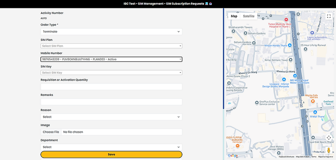Image resolution: width=336 pixels, height=160 pixels.
Task: Click the Good Flippin' Burgers restaurant marker
Action: pos(237,146)
